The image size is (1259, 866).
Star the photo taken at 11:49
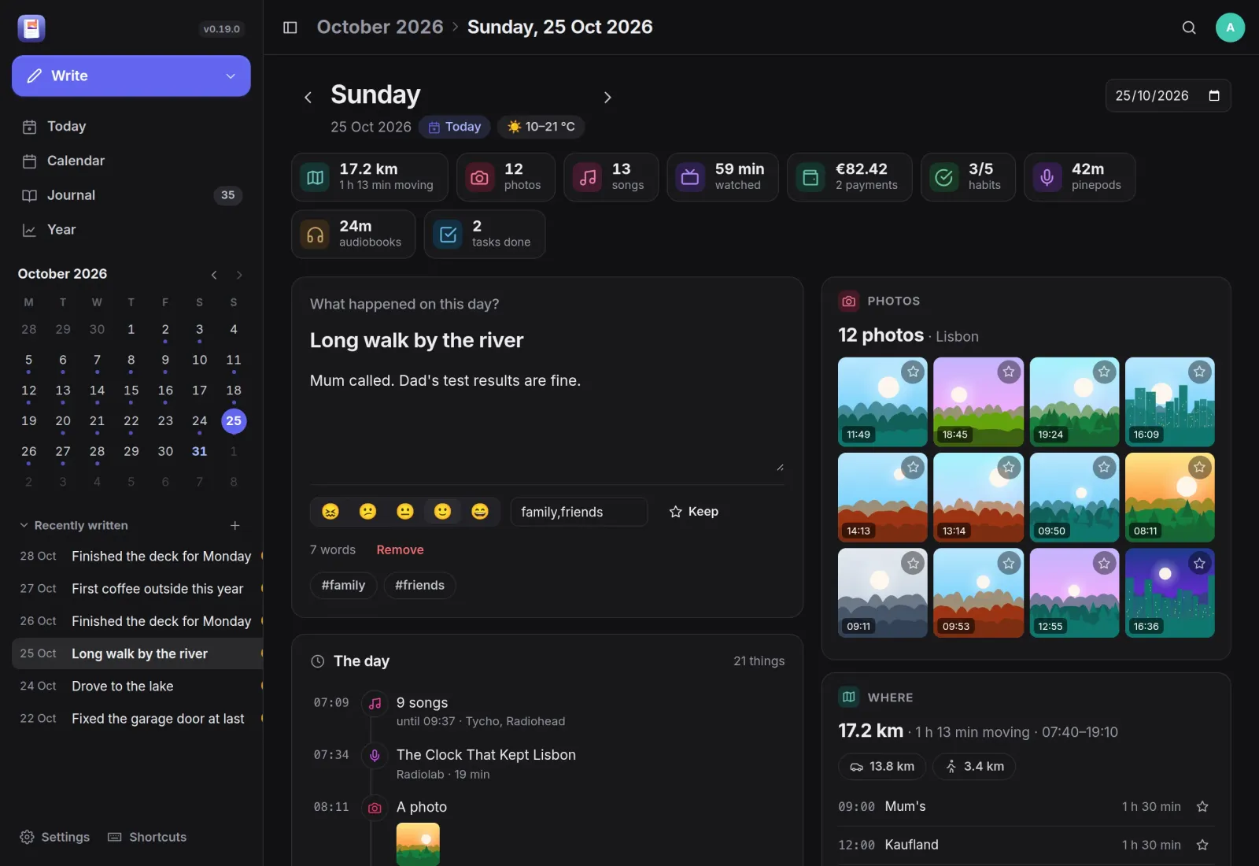pyautogui.click(x=913, y=372)
